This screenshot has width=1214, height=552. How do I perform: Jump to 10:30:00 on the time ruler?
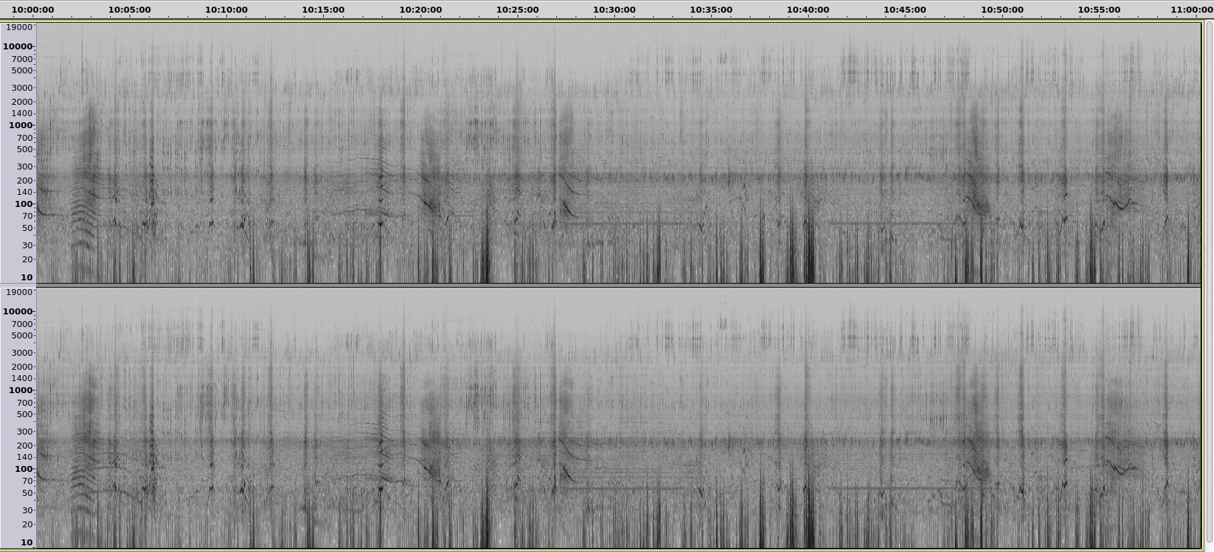(x=614, y=10)
